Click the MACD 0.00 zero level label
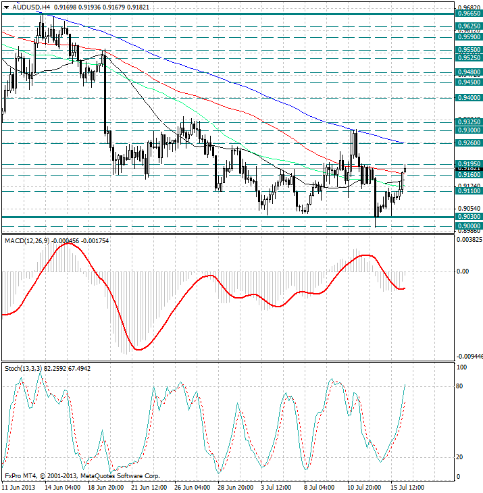Viewport: 483px width, 493px height. (463, 271)
